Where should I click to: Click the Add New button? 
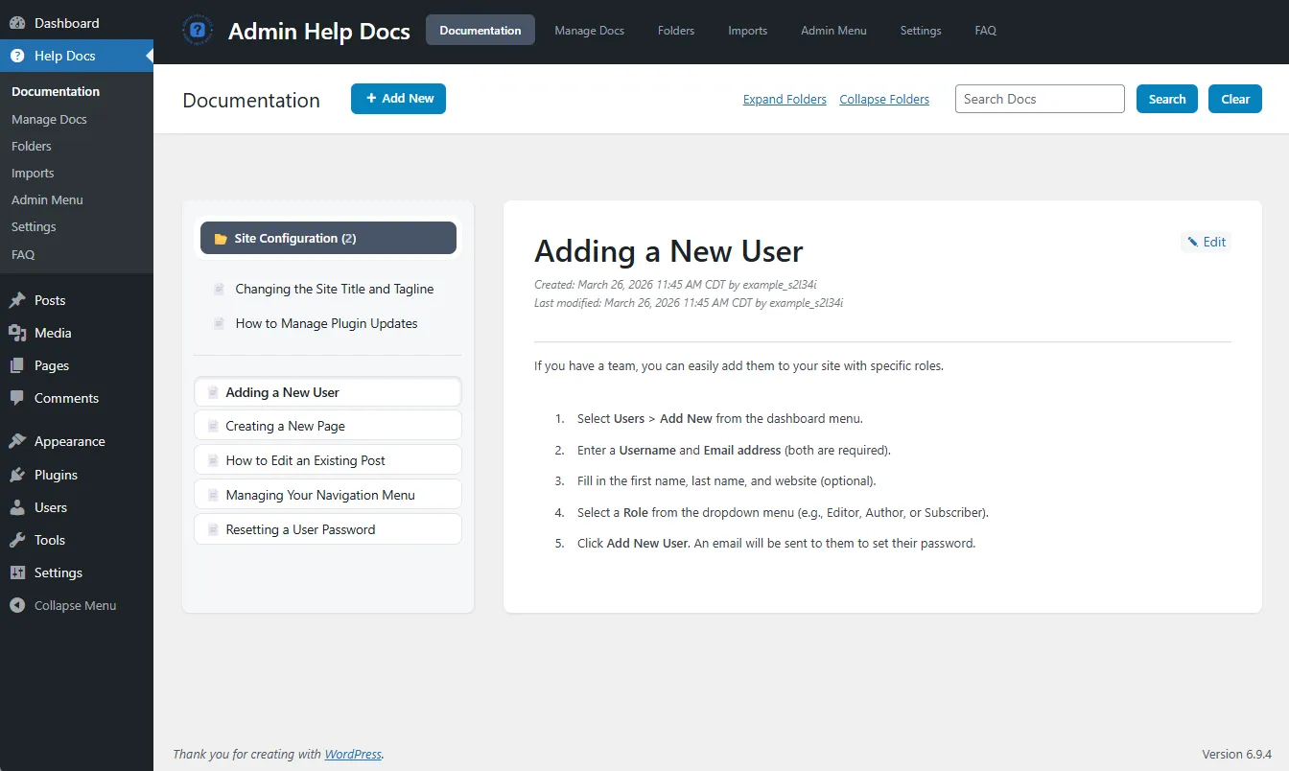[x=398, y=99]
